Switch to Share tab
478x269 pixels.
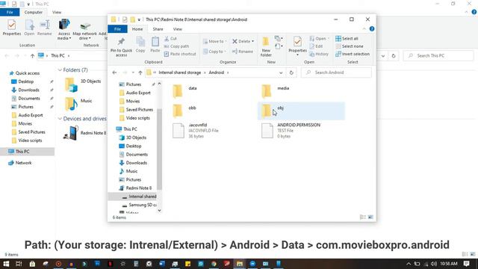pos(158,29)
